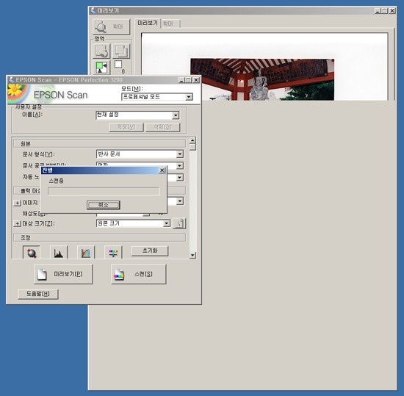Click the settings panel scrollbar up arrow
This screenshot has width=404, height=396.
[x=192, y=140]
